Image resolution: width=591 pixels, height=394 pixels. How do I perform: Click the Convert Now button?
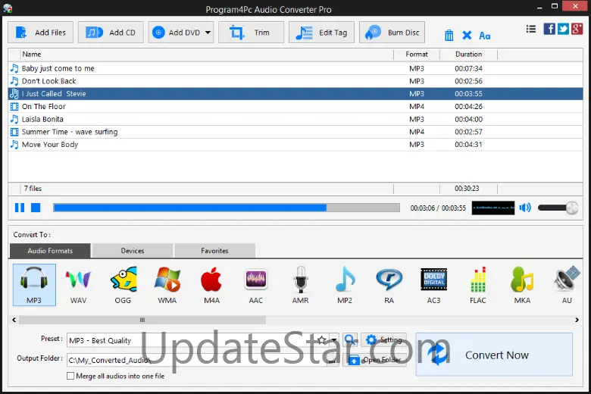click(x=494, y=355)
